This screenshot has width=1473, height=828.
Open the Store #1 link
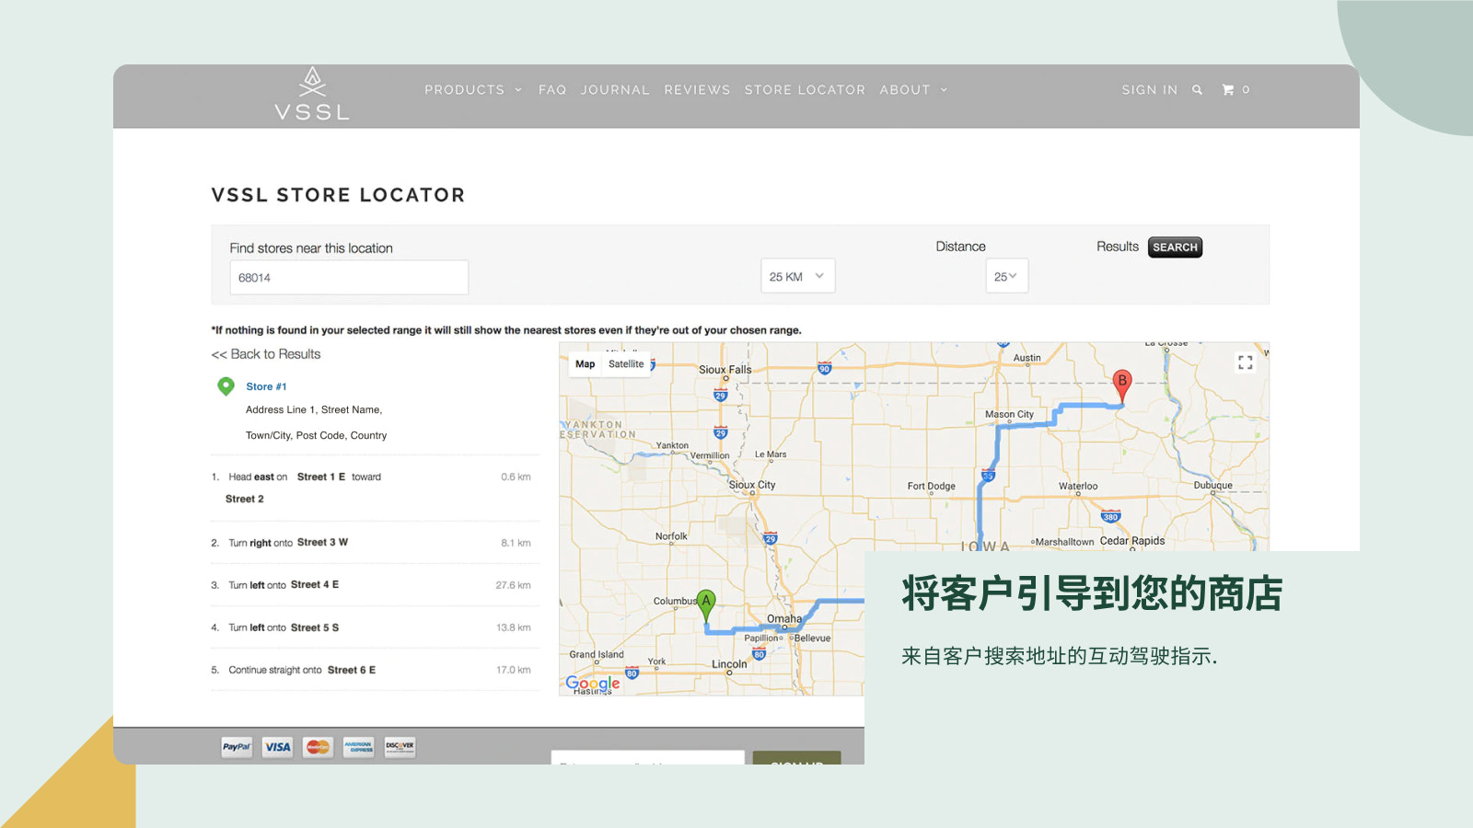click(266, 386)
